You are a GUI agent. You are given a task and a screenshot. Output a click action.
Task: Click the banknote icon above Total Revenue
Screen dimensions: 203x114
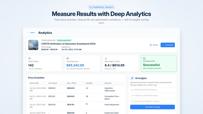pos(67,58)
